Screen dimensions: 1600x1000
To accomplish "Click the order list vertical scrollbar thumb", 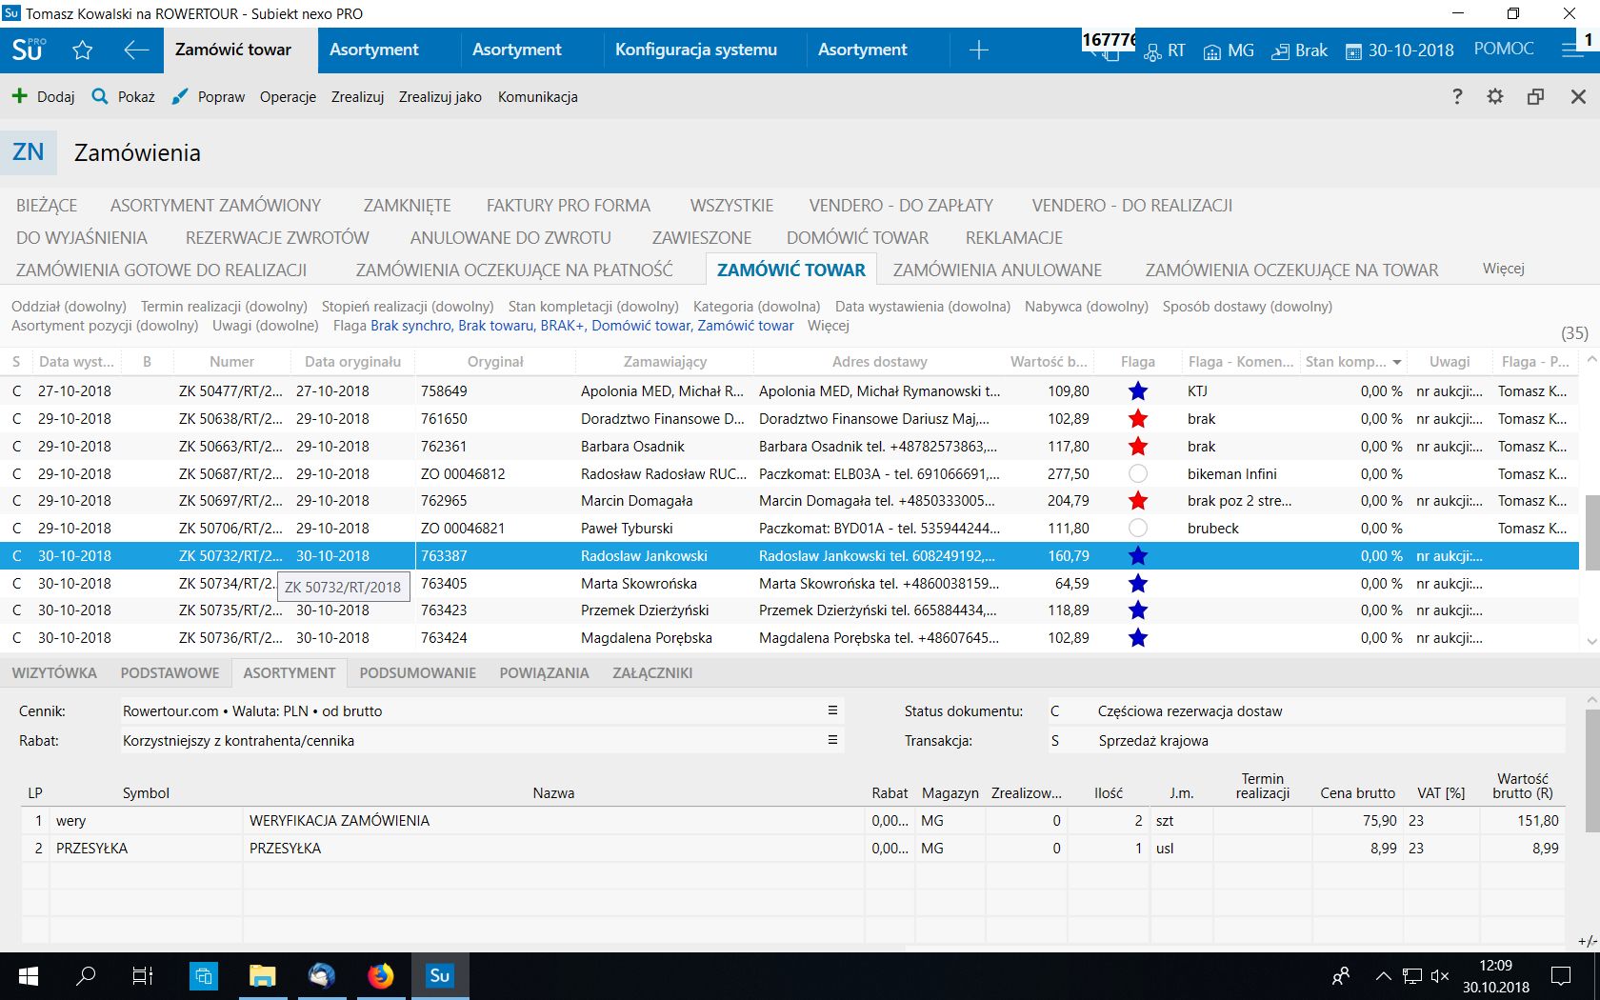I will pyautogui.click(x=1591, y=531).
